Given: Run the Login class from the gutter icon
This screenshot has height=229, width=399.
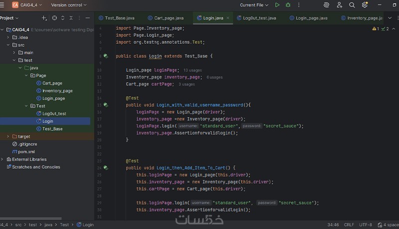Looking at the screenshot, I should point(106,56).
